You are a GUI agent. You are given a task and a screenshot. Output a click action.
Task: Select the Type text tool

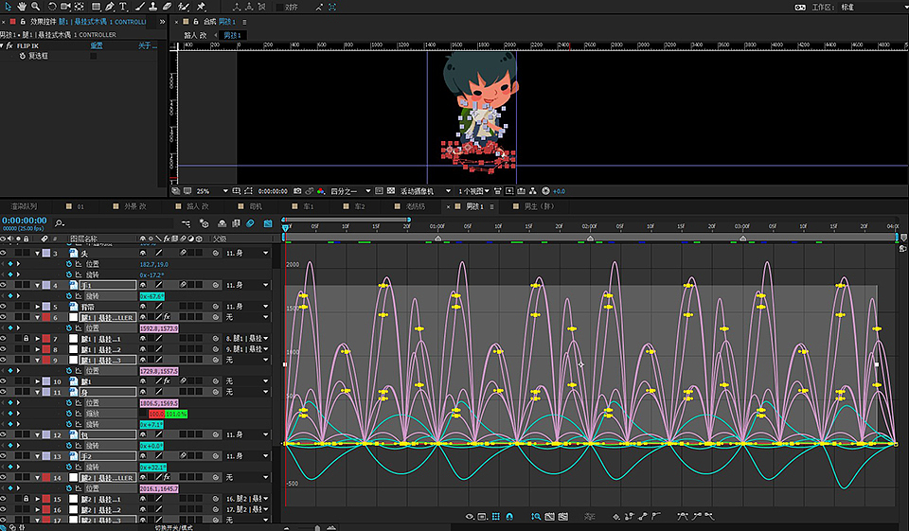[123, 7]
